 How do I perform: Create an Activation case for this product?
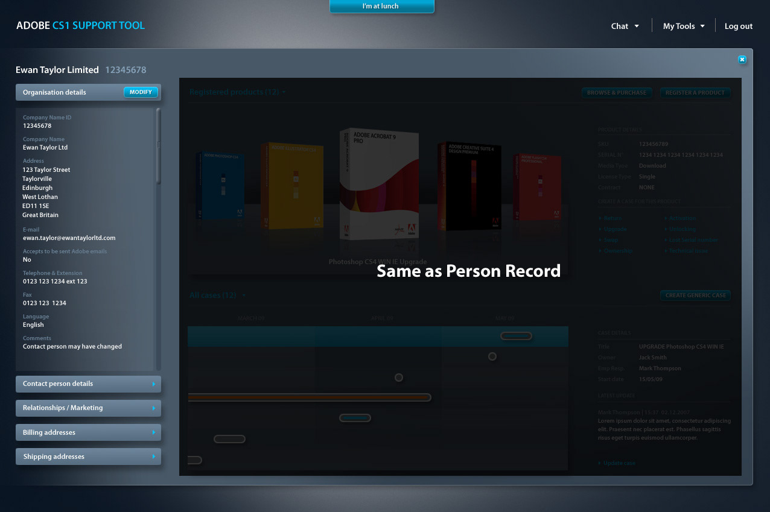(x=681, y=218)
